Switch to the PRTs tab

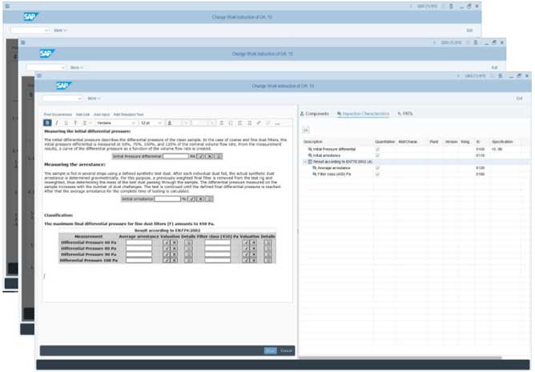[405, 114]
